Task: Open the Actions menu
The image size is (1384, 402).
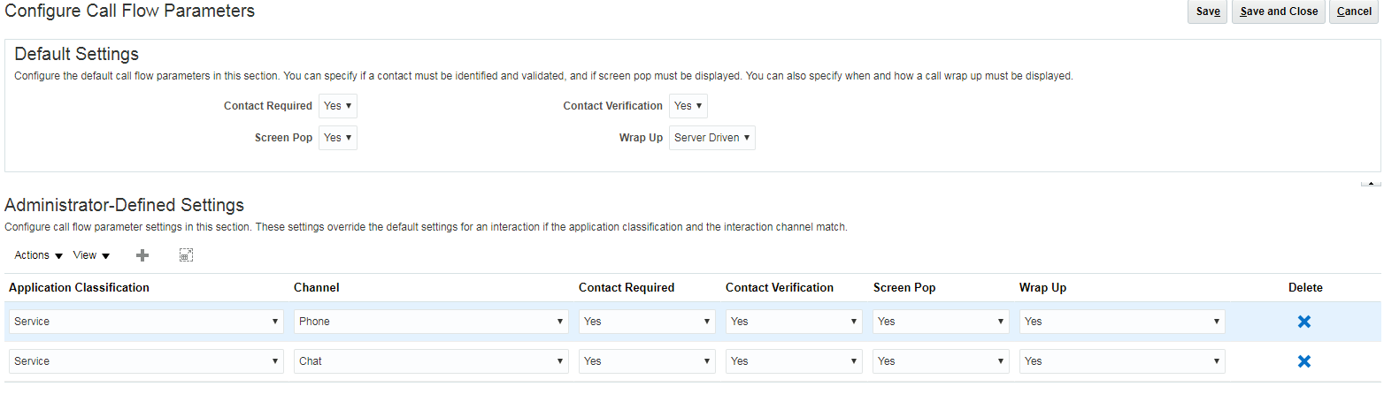Action: coord(38,255)
